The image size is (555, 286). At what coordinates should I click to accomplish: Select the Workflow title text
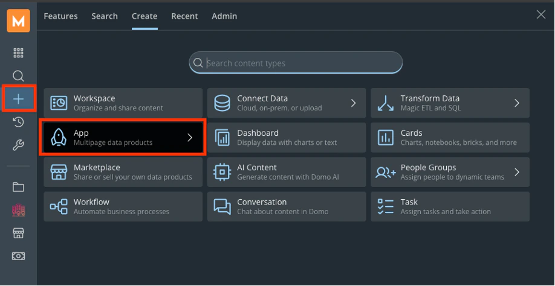[91, 202]
